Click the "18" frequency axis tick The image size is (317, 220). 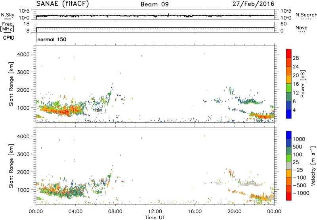point(27,24)
